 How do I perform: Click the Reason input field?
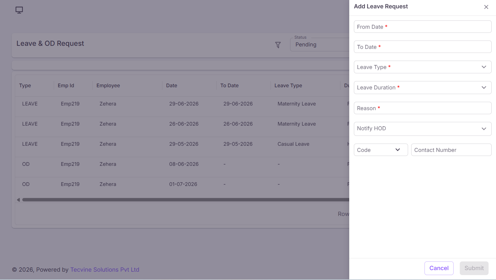tap(423, 108)
